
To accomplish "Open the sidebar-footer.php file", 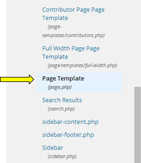I will tap(68, 135).
